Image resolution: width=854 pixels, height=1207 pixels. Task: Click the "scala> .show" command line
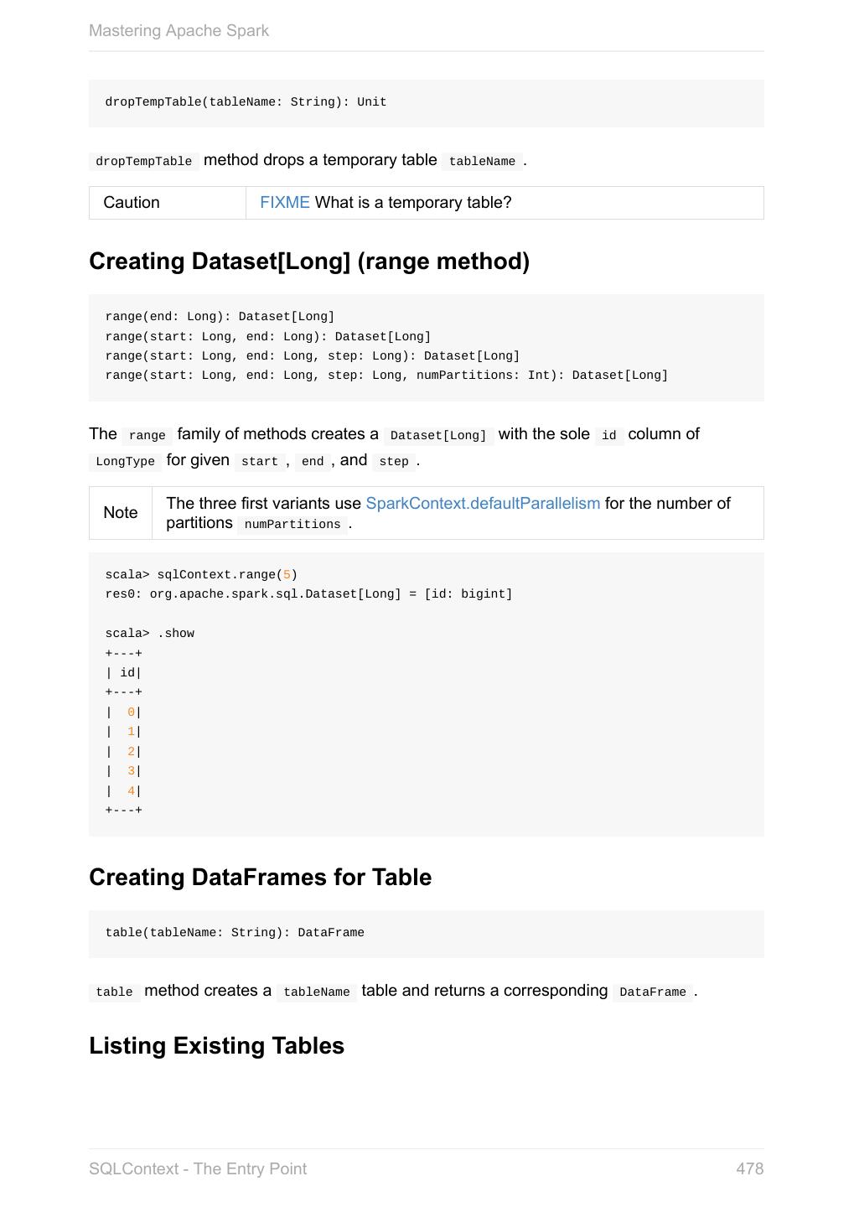(x=150, y=634)
